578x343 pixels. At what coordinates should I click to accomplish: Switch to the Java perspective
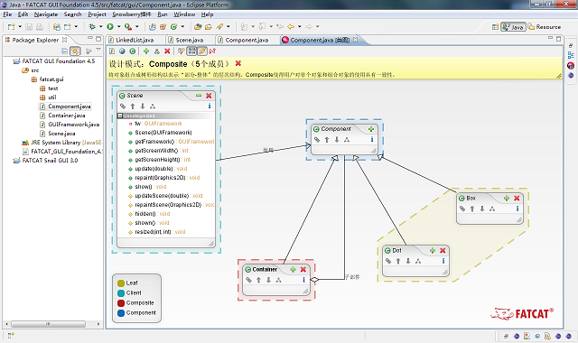click(x=513, y=27)
